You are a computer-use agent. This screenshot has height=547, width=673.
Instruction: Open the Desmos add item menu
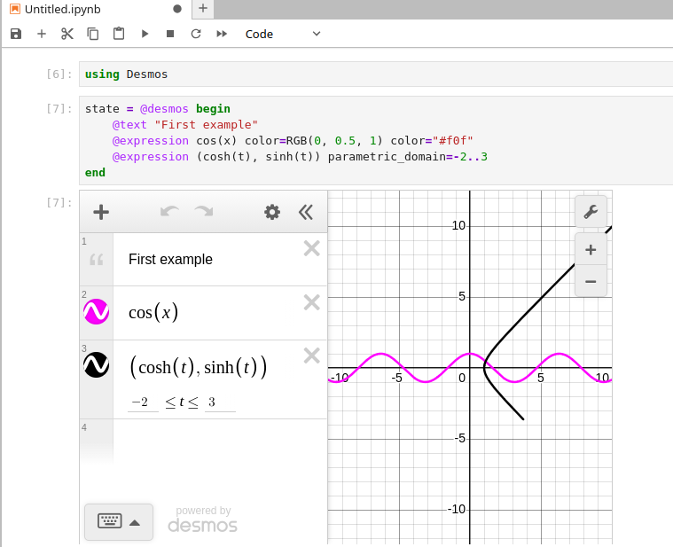pos(101,212)
